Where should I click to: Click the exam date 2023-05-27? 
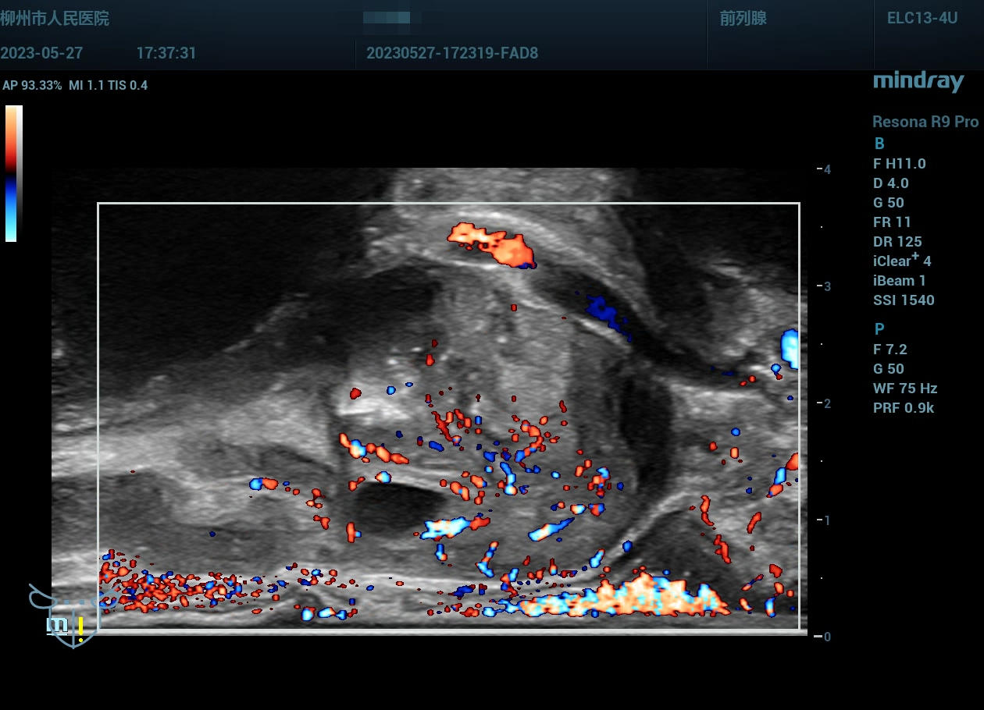[41, 53]
